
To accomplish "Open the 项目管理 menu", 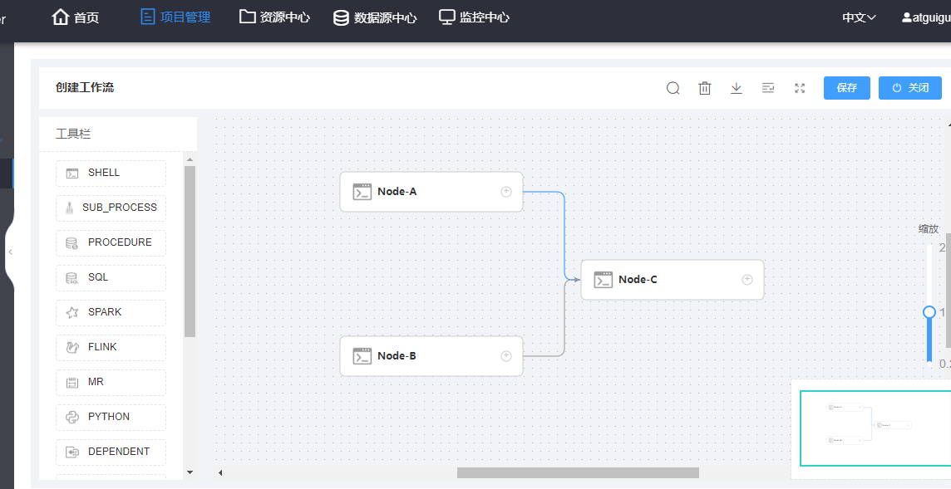I will point(175,17).
